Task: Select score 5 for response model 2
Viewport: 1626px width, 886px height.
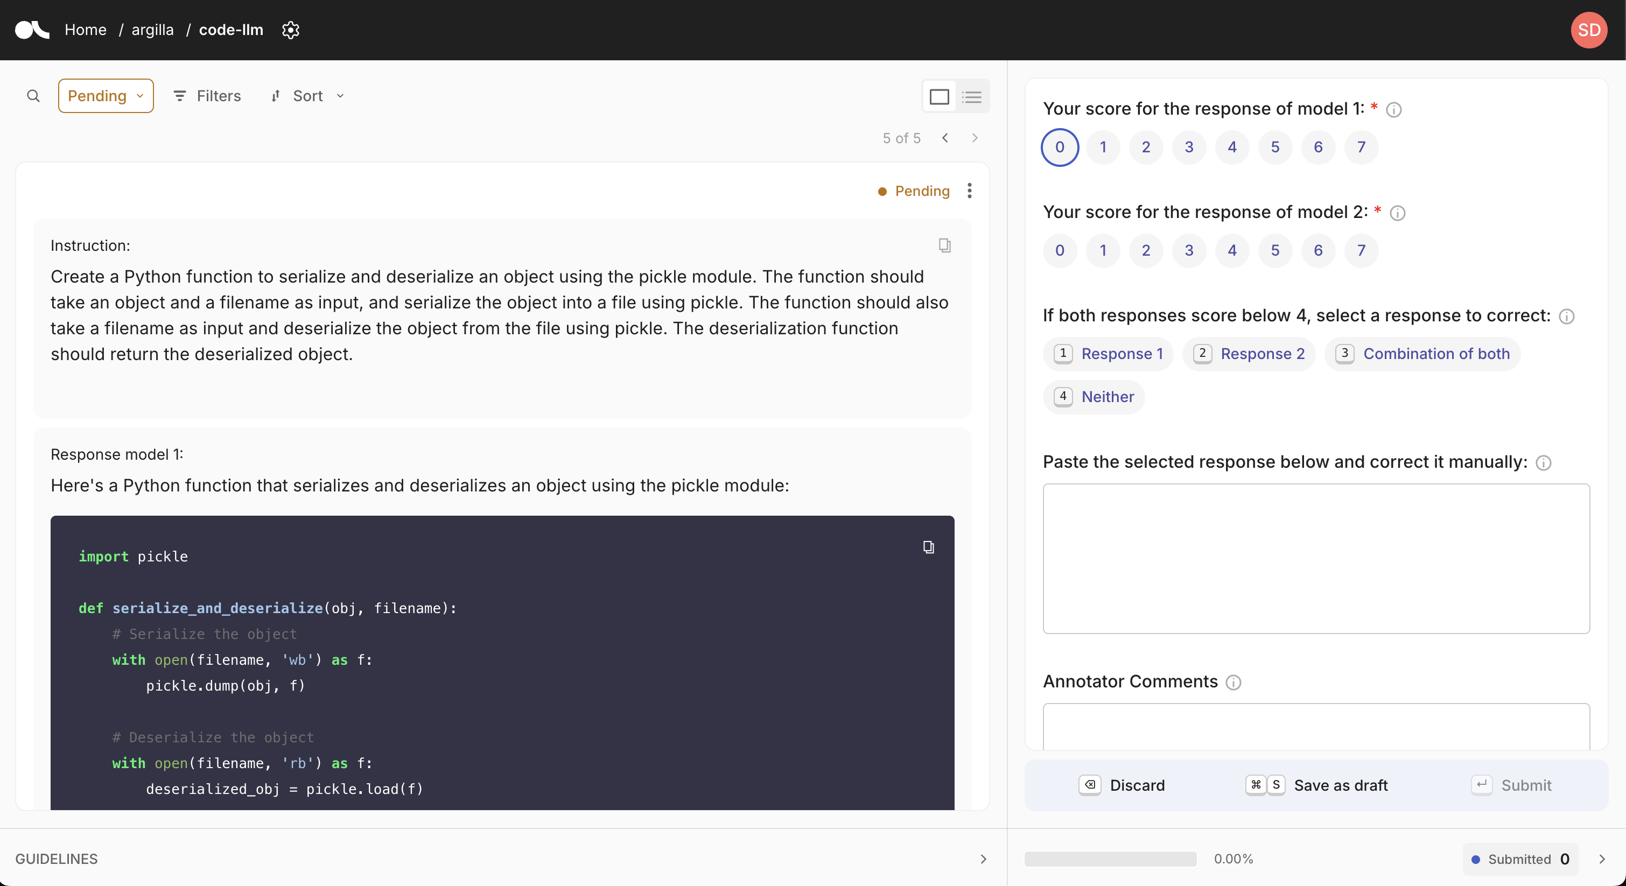Action: [1274, 250]
